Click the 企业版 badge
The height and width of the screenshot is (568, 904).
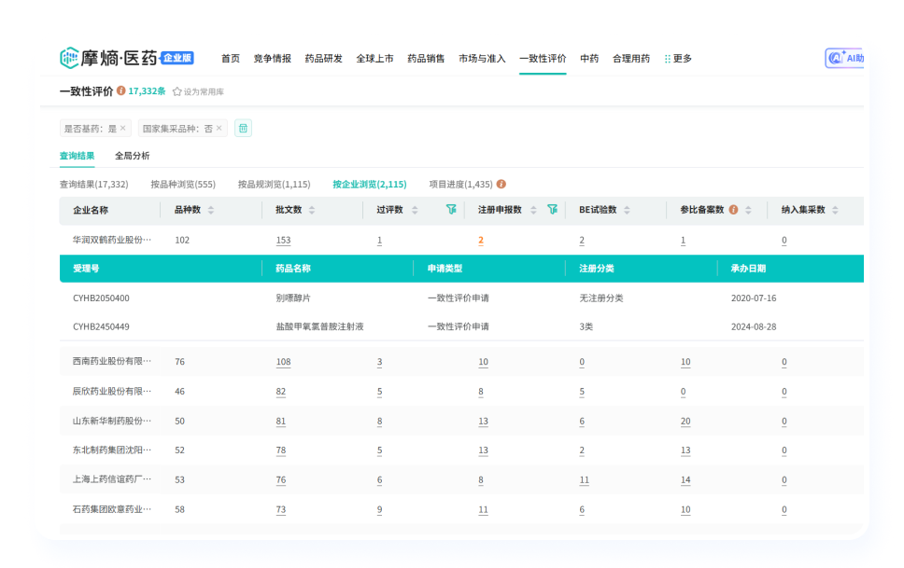pyautogui.click(x=177, y=58)
